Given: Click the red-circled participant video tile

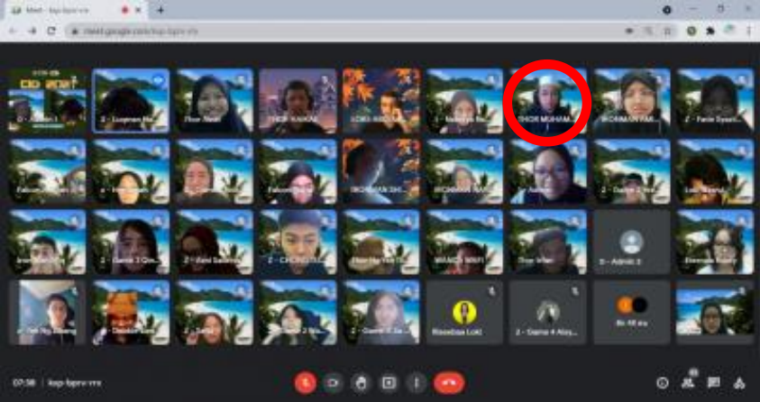Looking at the screenshot, I should [x=547, y=101].
